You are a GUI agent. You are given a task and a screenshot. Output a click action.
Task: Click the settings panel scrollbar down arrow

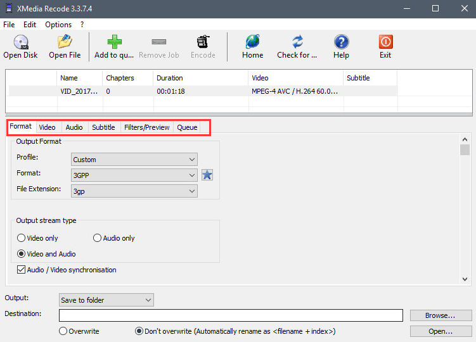tap(465, 279)
